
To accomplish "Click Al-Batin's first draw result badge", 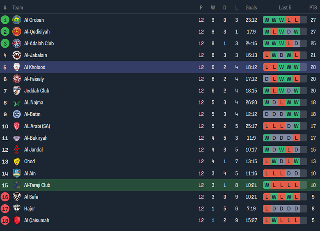I will point(267,114).
